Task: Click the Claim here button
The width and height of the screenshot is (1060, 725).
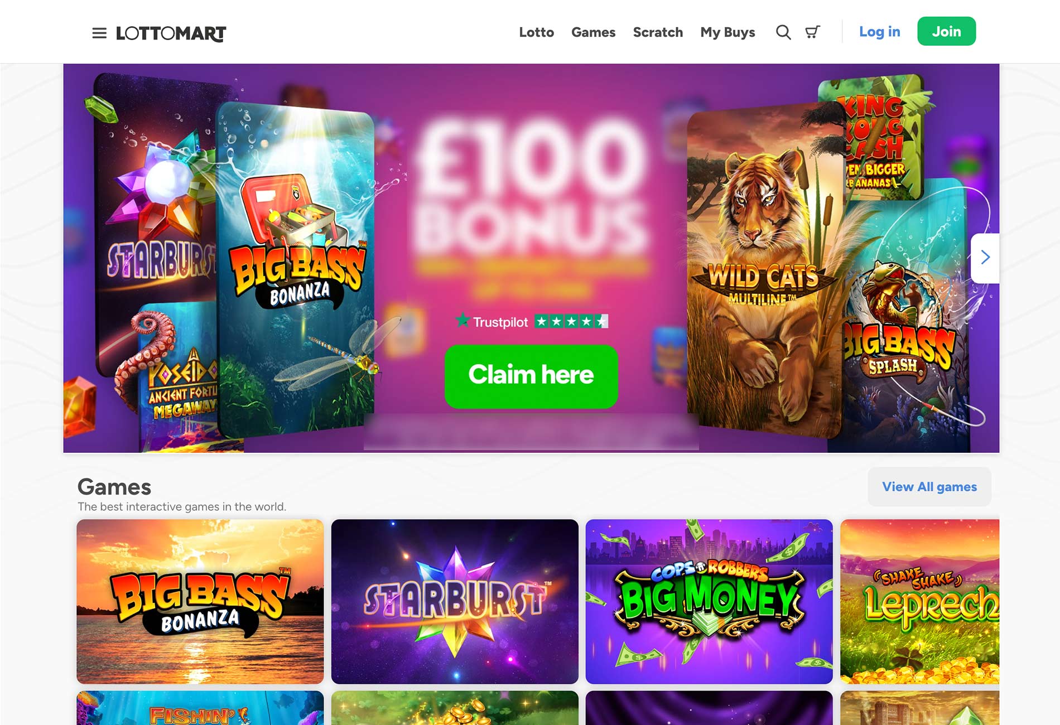Action: [x=531, y=376]
